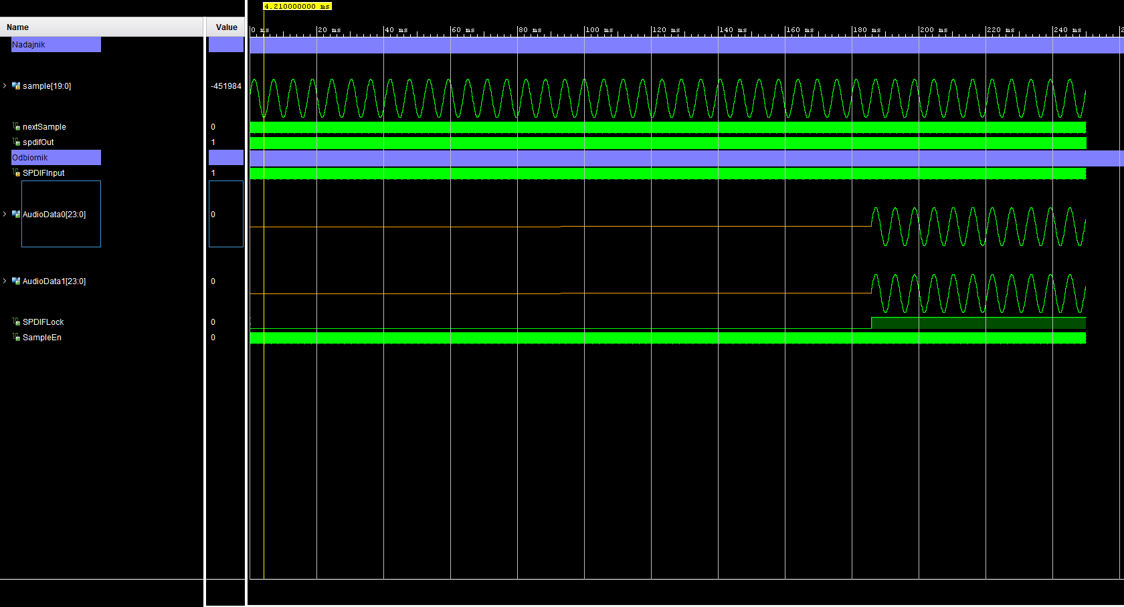Click the spdifOut signal icon
This screenshot has width=1124, height=607.
pos(16,142)
